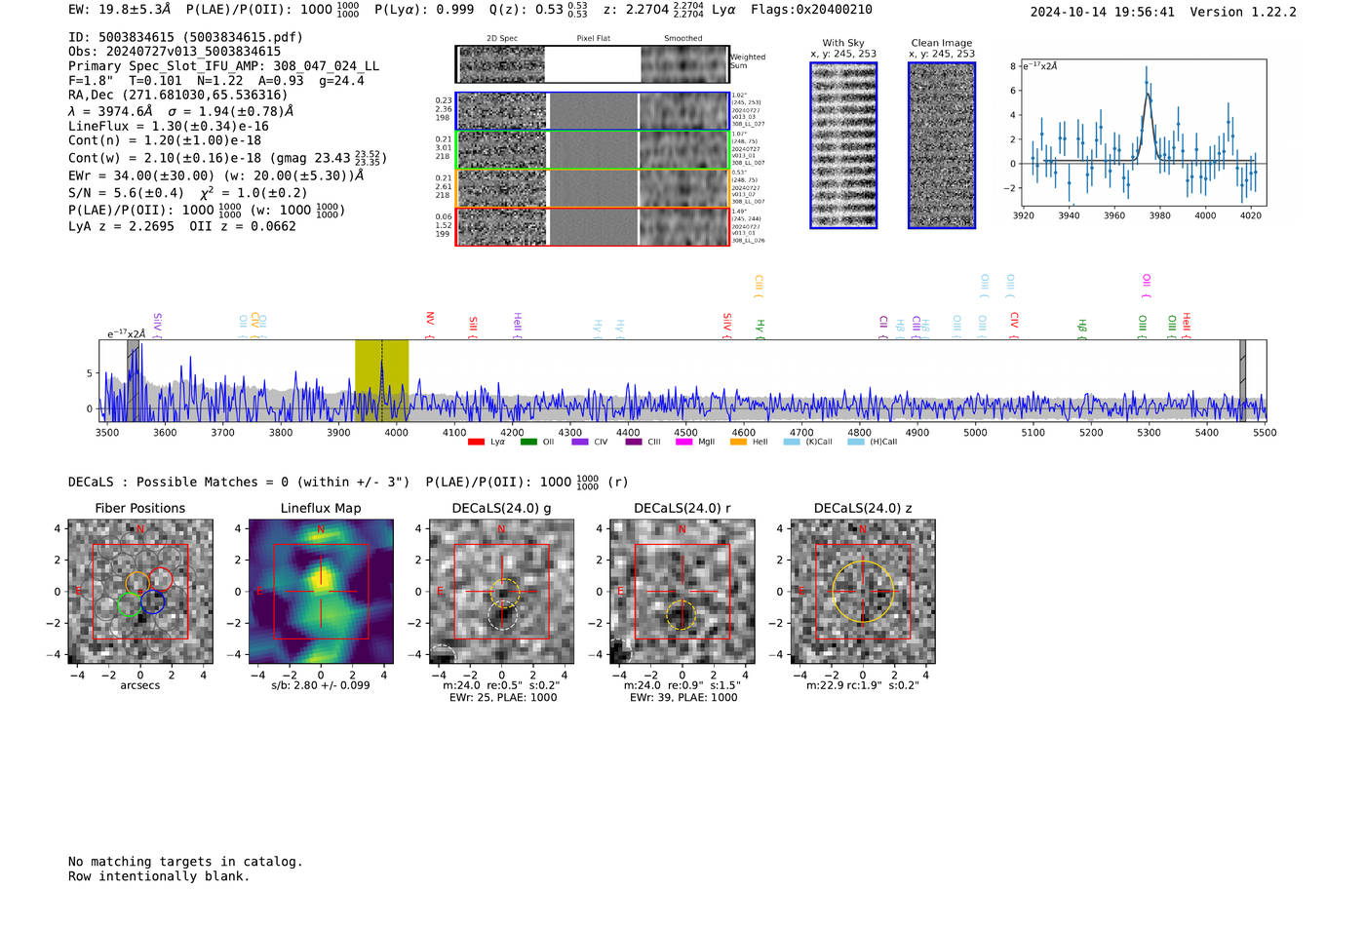The width and height of the screenshot is (1365, 929).
Task: Select the "Obs: 20240727v013_5003834615" line
Action: coord(175,52)
